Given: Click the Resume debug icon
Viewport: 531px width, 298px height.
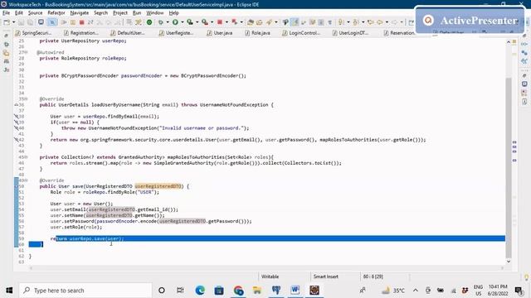Looking at the screenshot, I should (64, 22).
